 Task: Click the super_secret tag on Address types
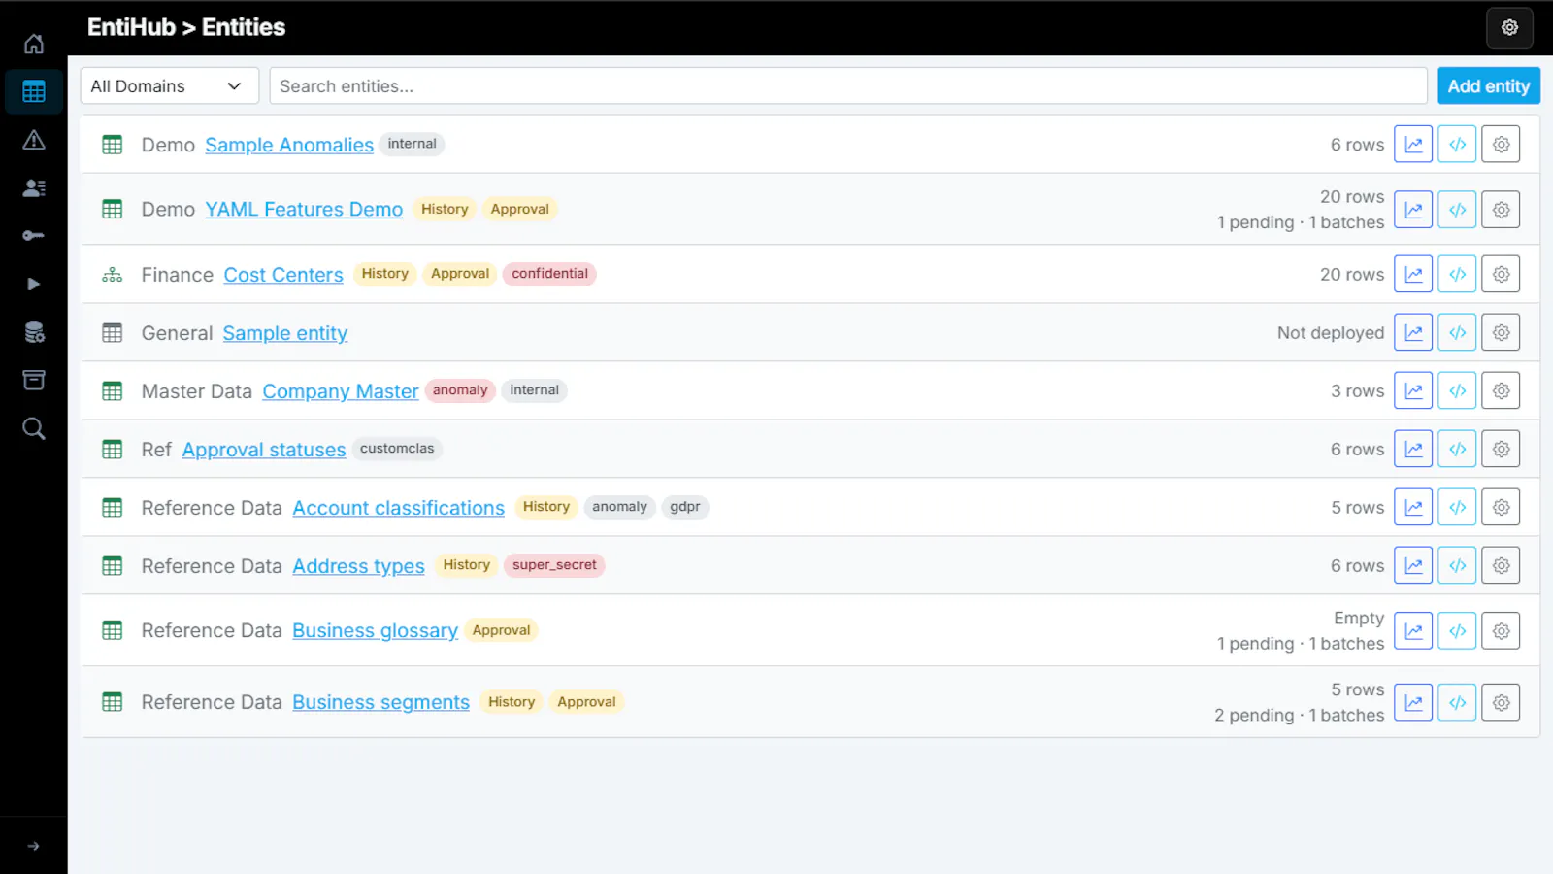pos(554,565)
